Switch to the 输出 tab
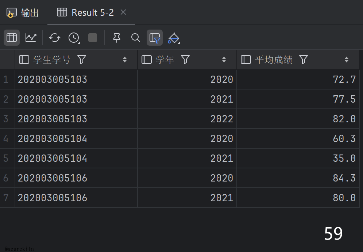This screenshot has height=252, width=363. pos(23,13)
